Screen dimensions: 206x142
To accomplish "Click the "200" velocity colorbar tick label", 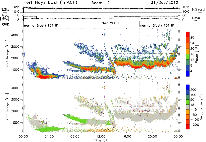I will click(x=193, y=90).
